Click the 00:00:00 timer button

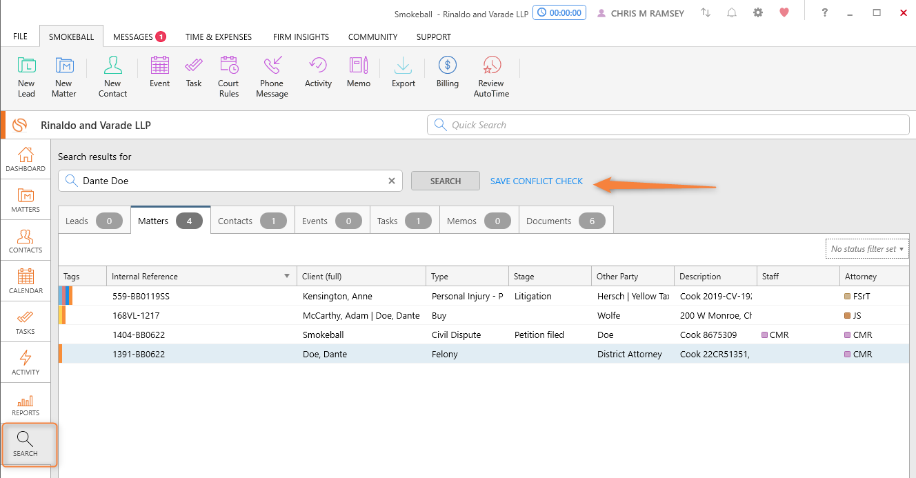[x=559, y=13]
